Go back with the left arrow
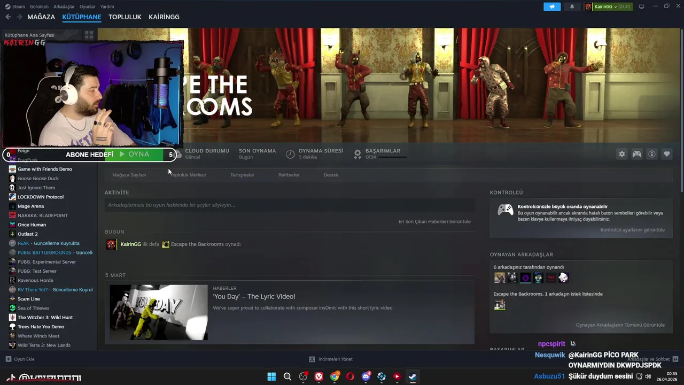684x385 pixels. (8, 17)
